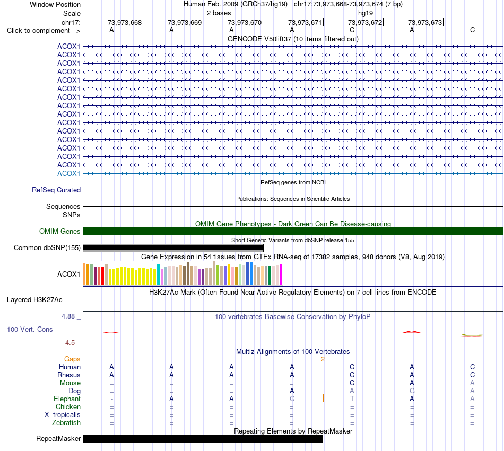Open the RefSeq Curated track label

(56, 190)
